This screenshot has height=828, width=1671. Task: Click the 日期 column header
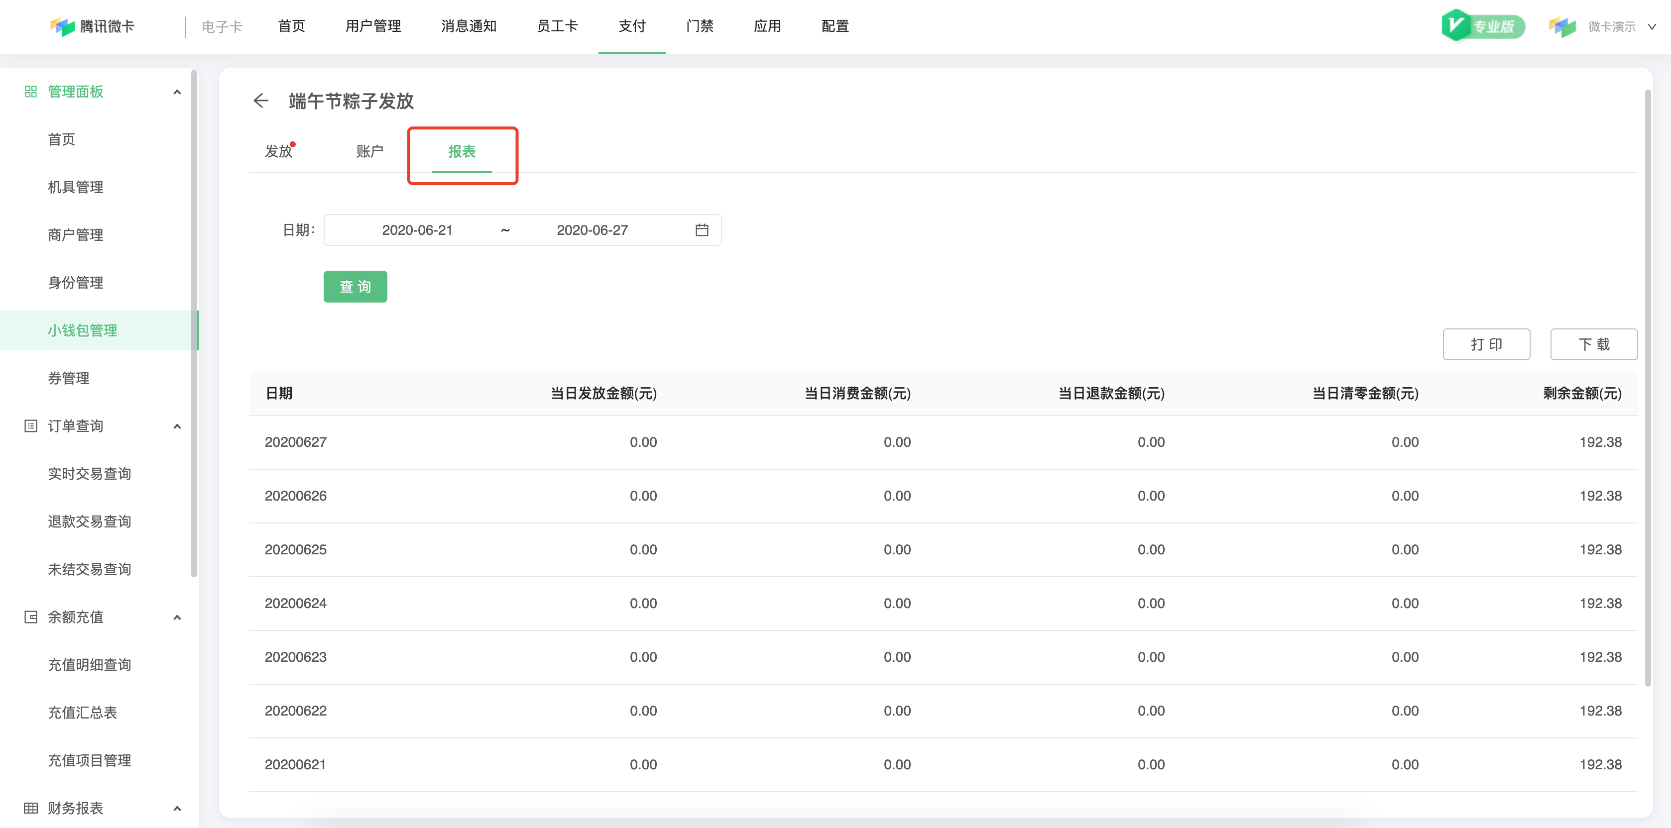coord(279,394)
